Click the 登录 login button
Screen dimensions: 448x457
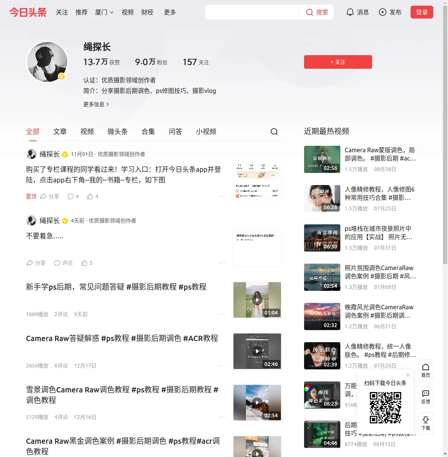click(422, 12)
